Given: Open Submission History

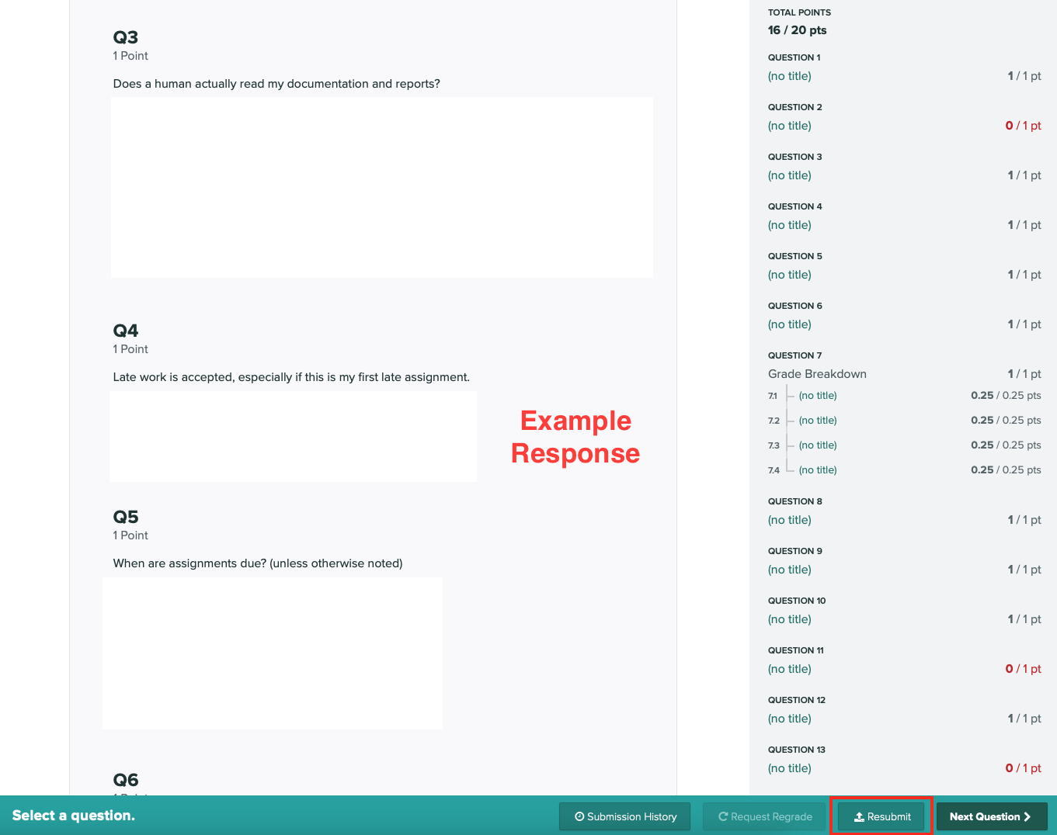Looking at the screenshot, I should pyautogui.click(x=624, y=816).
